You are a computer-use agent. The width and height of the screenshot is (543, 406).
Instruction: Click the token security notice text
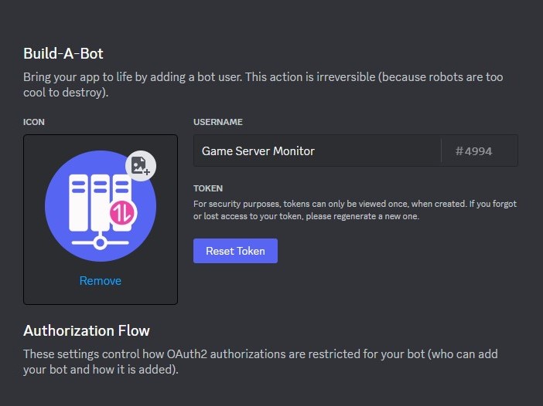(354, 210)
